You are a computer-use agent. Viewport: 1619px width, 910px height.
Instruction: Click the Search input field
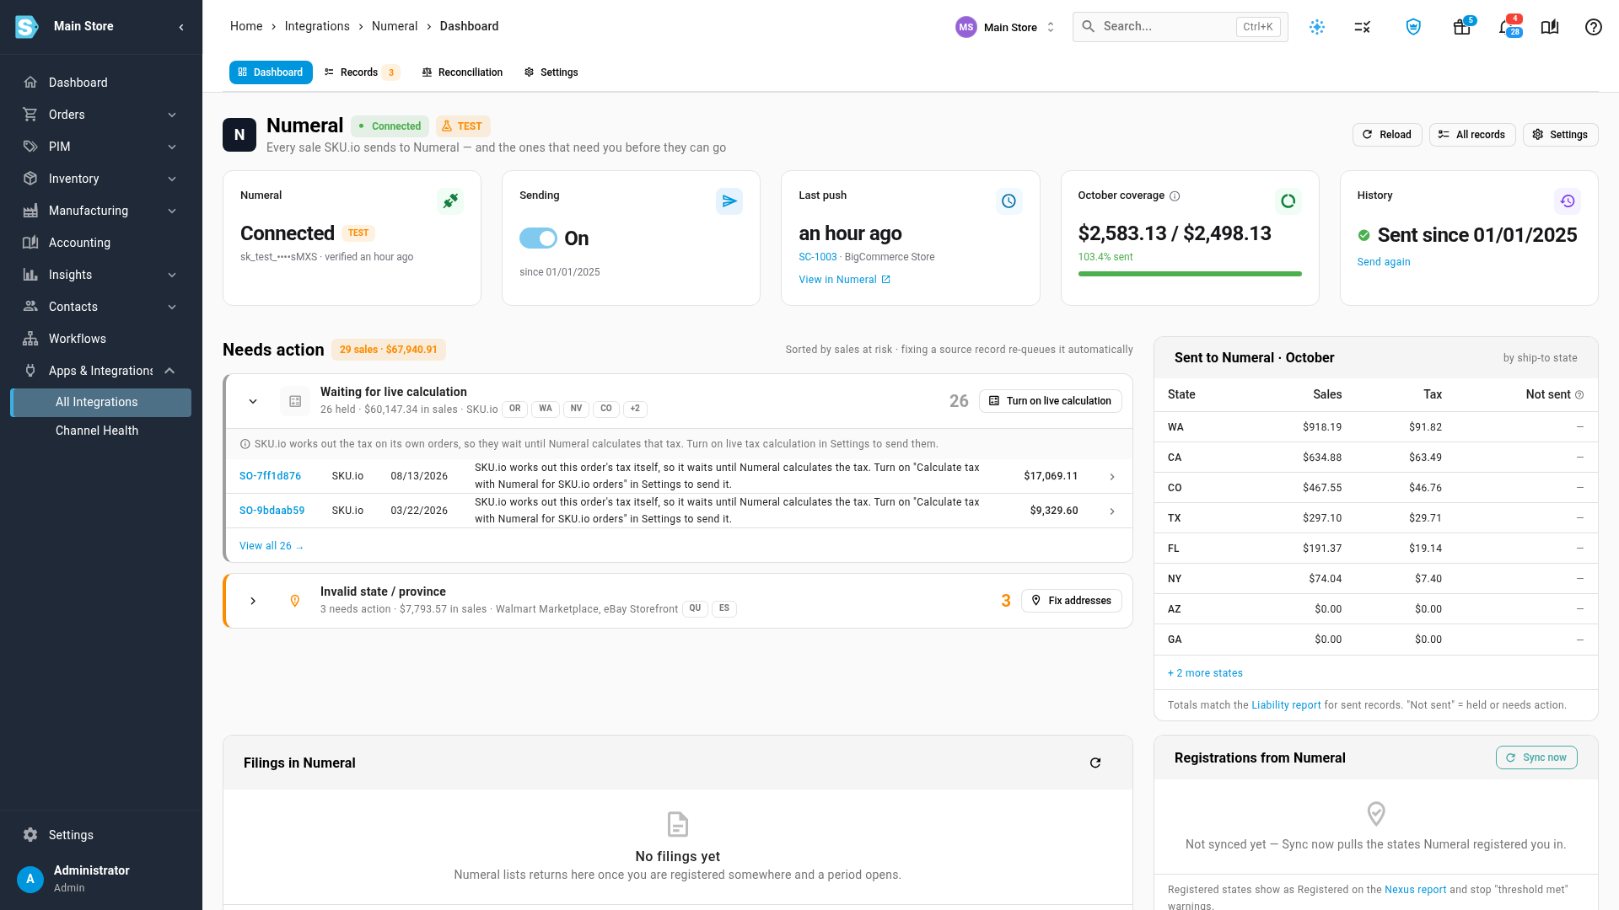(x=1180, y=27)
